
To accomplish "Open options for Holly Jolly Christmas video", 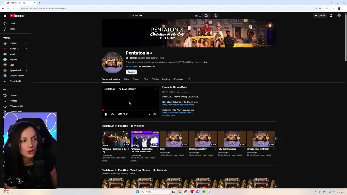I will 245,149.
